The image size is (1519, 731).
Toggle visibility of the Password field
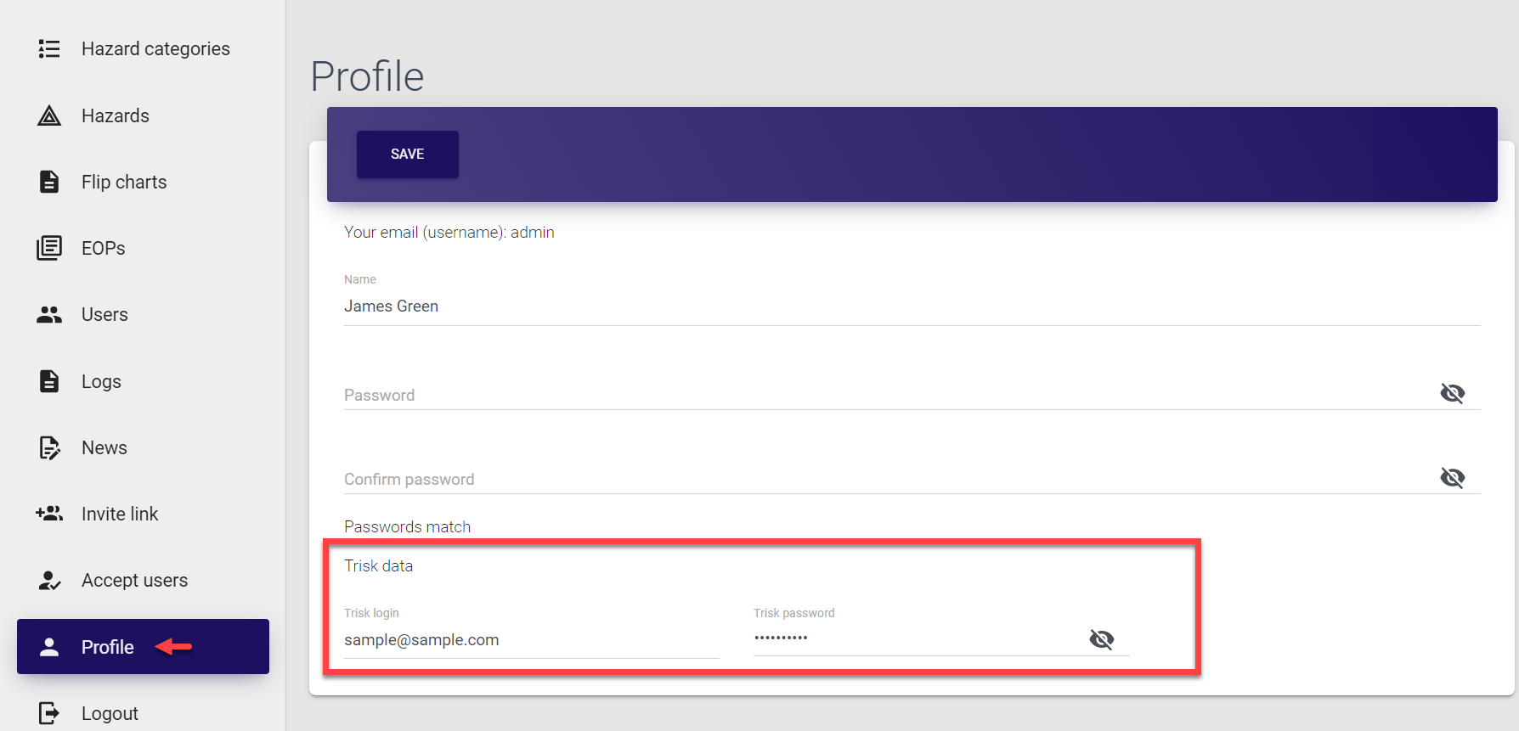[1452, 393]
